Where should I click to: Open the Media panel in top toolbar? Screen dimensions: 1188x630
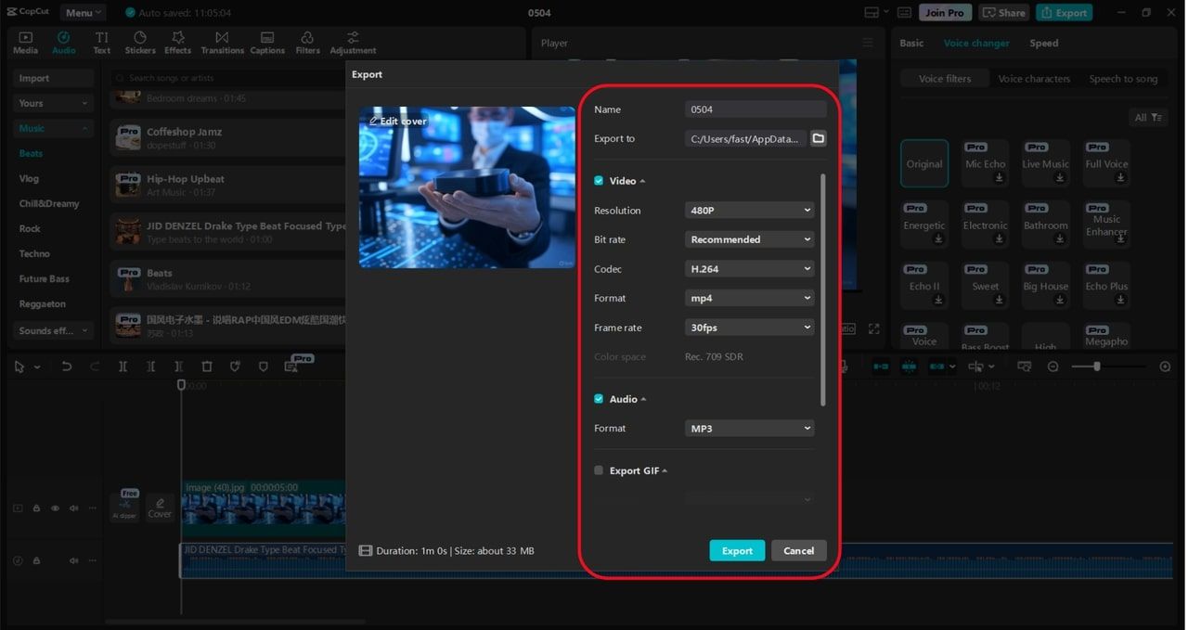[x=25, y=43]
